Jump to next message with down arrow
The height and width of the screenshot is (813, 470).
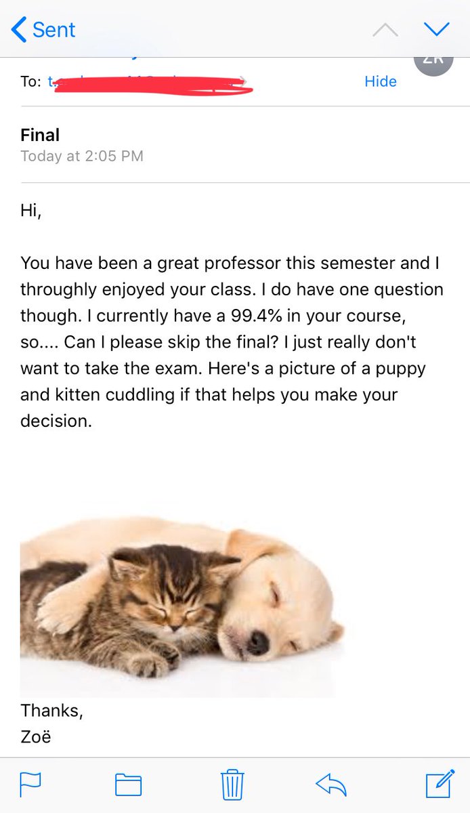pos(436,28)
